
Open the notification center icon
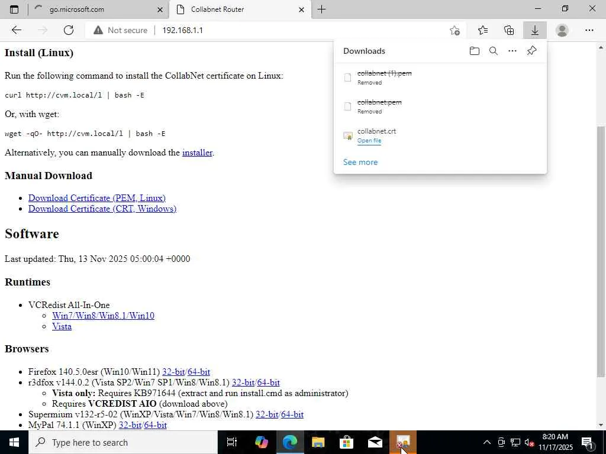(588, 442)
